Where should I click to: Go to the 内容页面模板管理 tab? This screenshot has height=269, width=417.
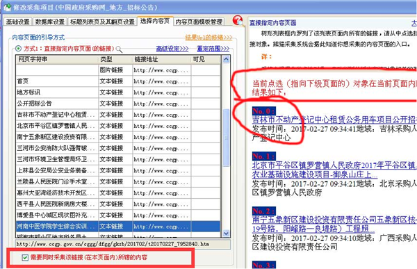199,22
